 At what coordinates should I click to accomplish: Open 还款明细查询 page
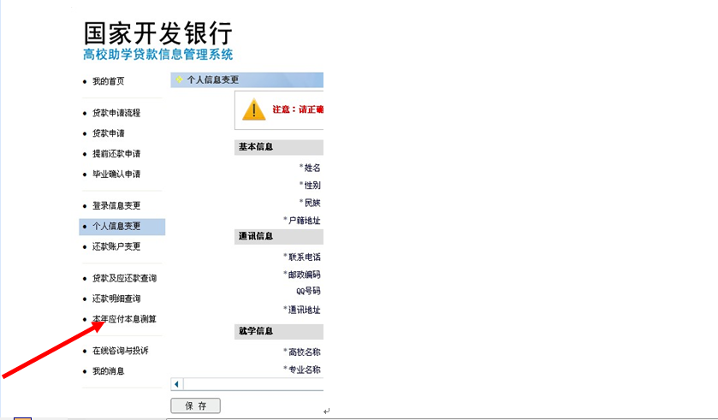116,299
